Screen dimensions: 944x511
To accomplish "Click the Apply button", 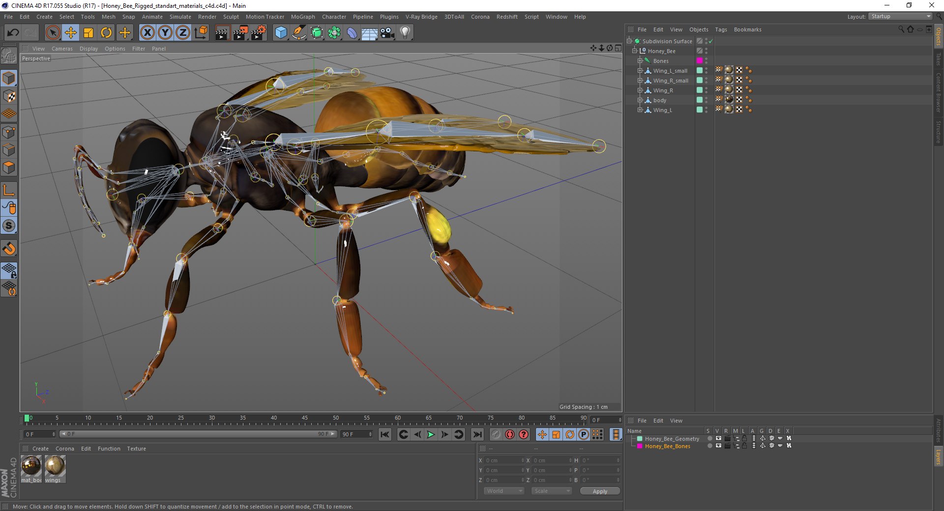I will pyautogui.click(x=600, y=491).
